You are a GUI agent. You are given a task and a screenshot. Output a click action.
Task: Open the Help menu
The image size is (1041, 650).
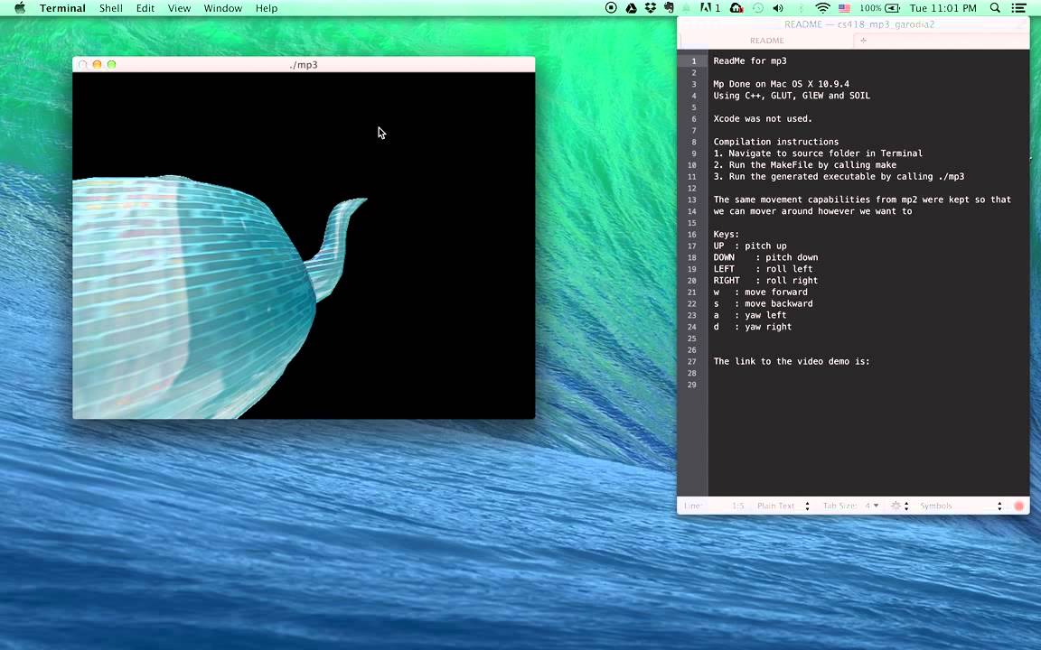pos(267,8)
